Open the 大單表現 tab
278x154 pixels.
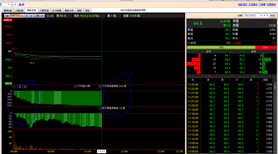click(44, 11)
